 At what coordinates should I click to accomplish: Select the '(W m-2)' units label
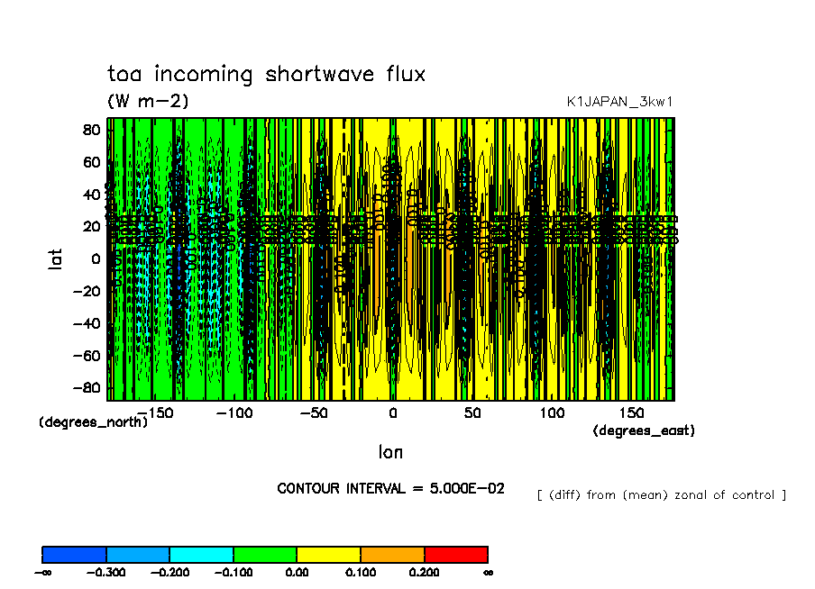click(148, 101)
